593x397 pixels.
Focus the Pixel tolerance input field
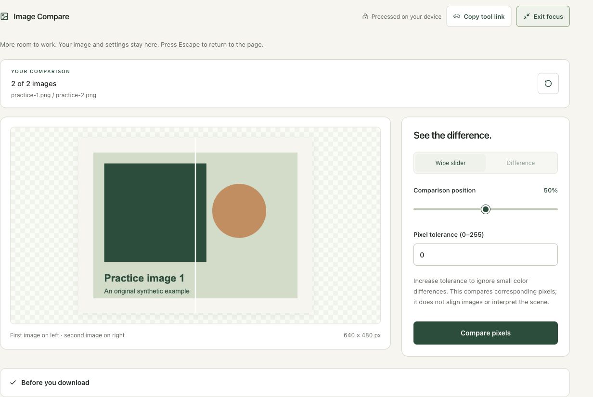(486, 255)
